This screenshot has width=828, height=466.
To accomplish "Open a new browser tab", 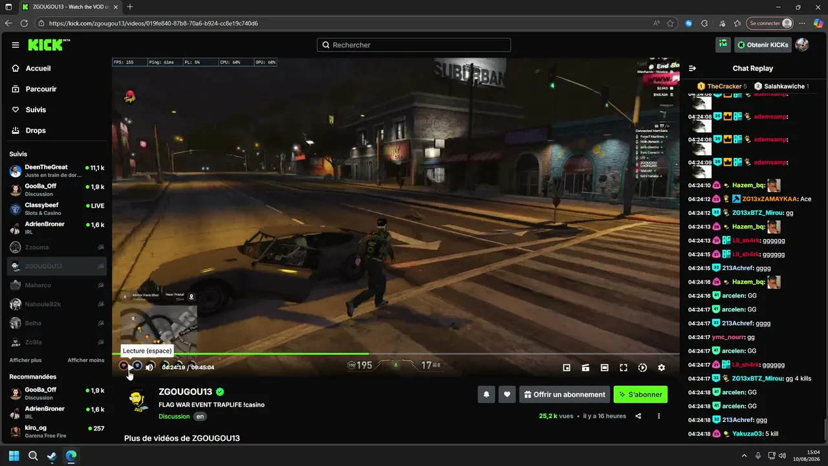I will click(x=130, y=7).
